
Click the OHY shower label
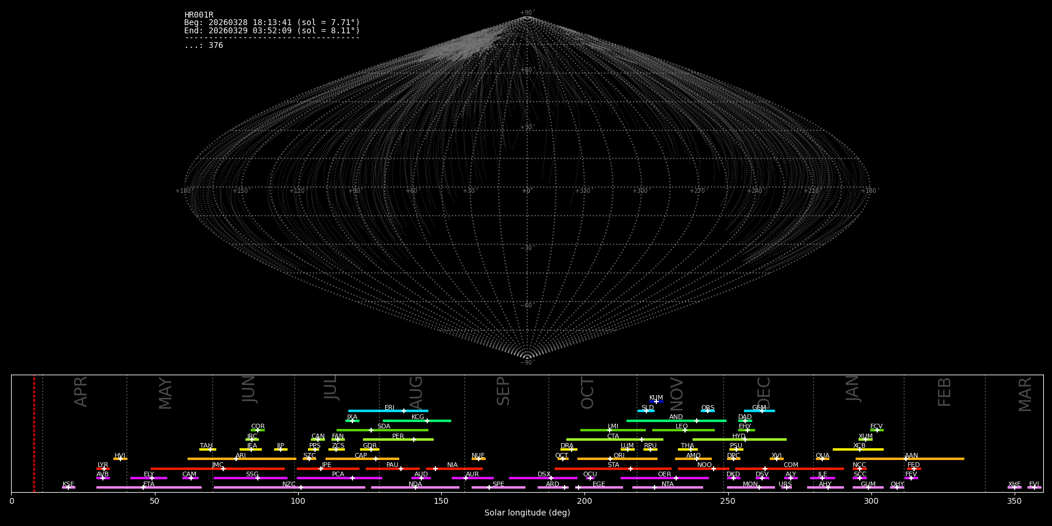click(x=897, y=485)
